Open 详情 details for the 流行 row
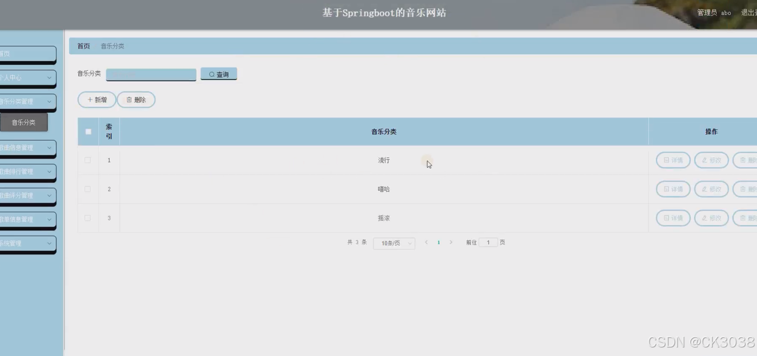 tap(673, 160)
